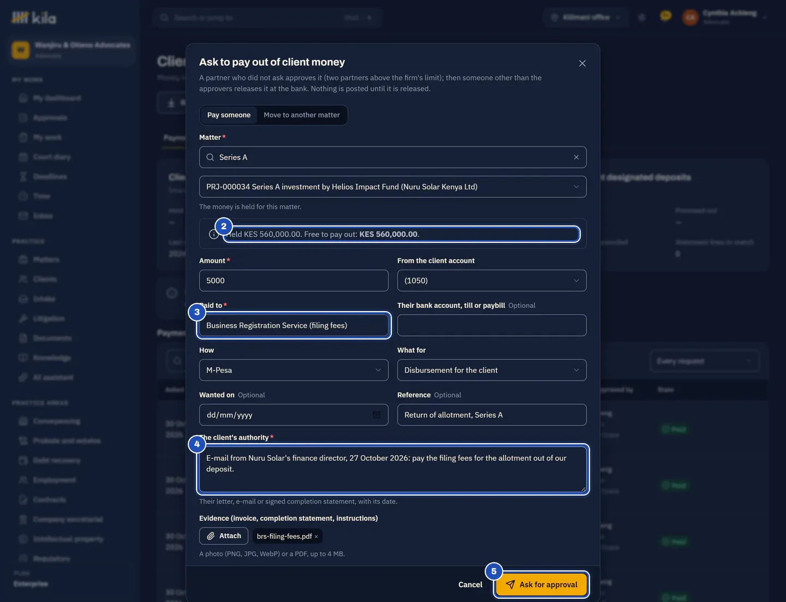The image size is (786, 602).
Task: Click into the client's authority text area
Action: point(393,469)
